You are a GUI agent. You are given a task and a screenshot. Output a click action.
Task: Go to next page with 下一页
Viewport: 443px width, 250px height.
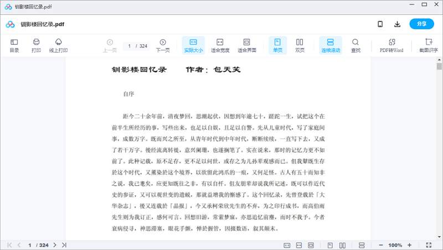click(162, 45)
